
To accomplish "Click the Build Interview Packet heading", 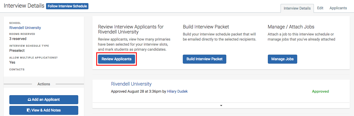I will [206, 27].
